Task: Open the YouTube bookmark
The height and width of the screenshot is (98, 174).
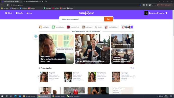Action: (55, 8)
